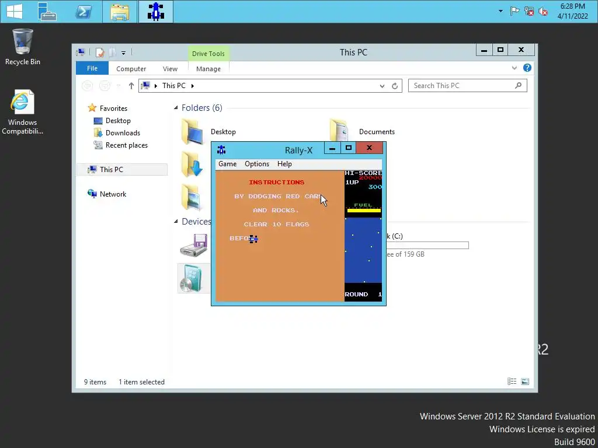This screenshot has width=598, height=448.
Task: Show hidden tray icons arrow
Action: coord(500,12)
